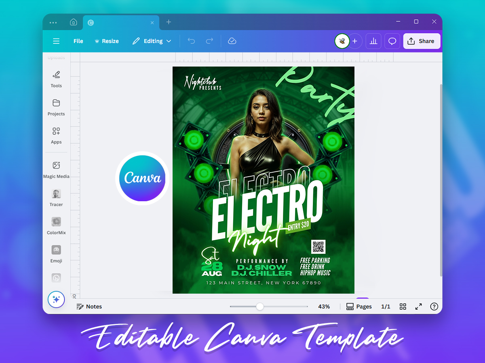Open the user profile avatar
This screenshot has height=363, width=485.
(x=342, y=41)
